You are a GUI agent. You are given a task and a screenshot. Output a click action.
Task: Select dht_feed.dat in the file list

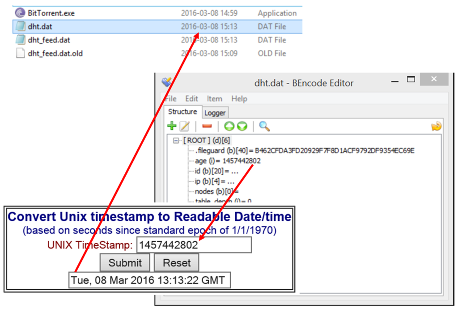[49, 40]
